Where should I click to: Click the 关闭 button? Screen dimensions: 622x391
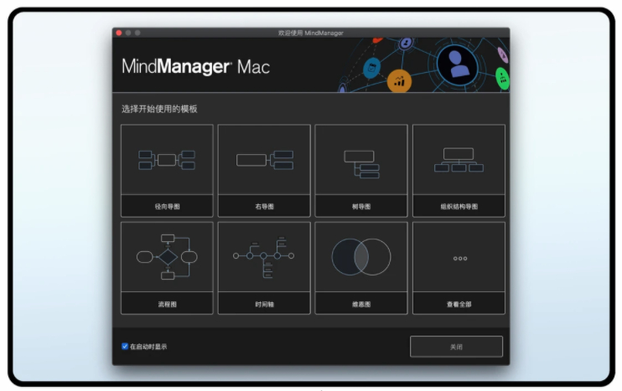click(x=456, y=347)
